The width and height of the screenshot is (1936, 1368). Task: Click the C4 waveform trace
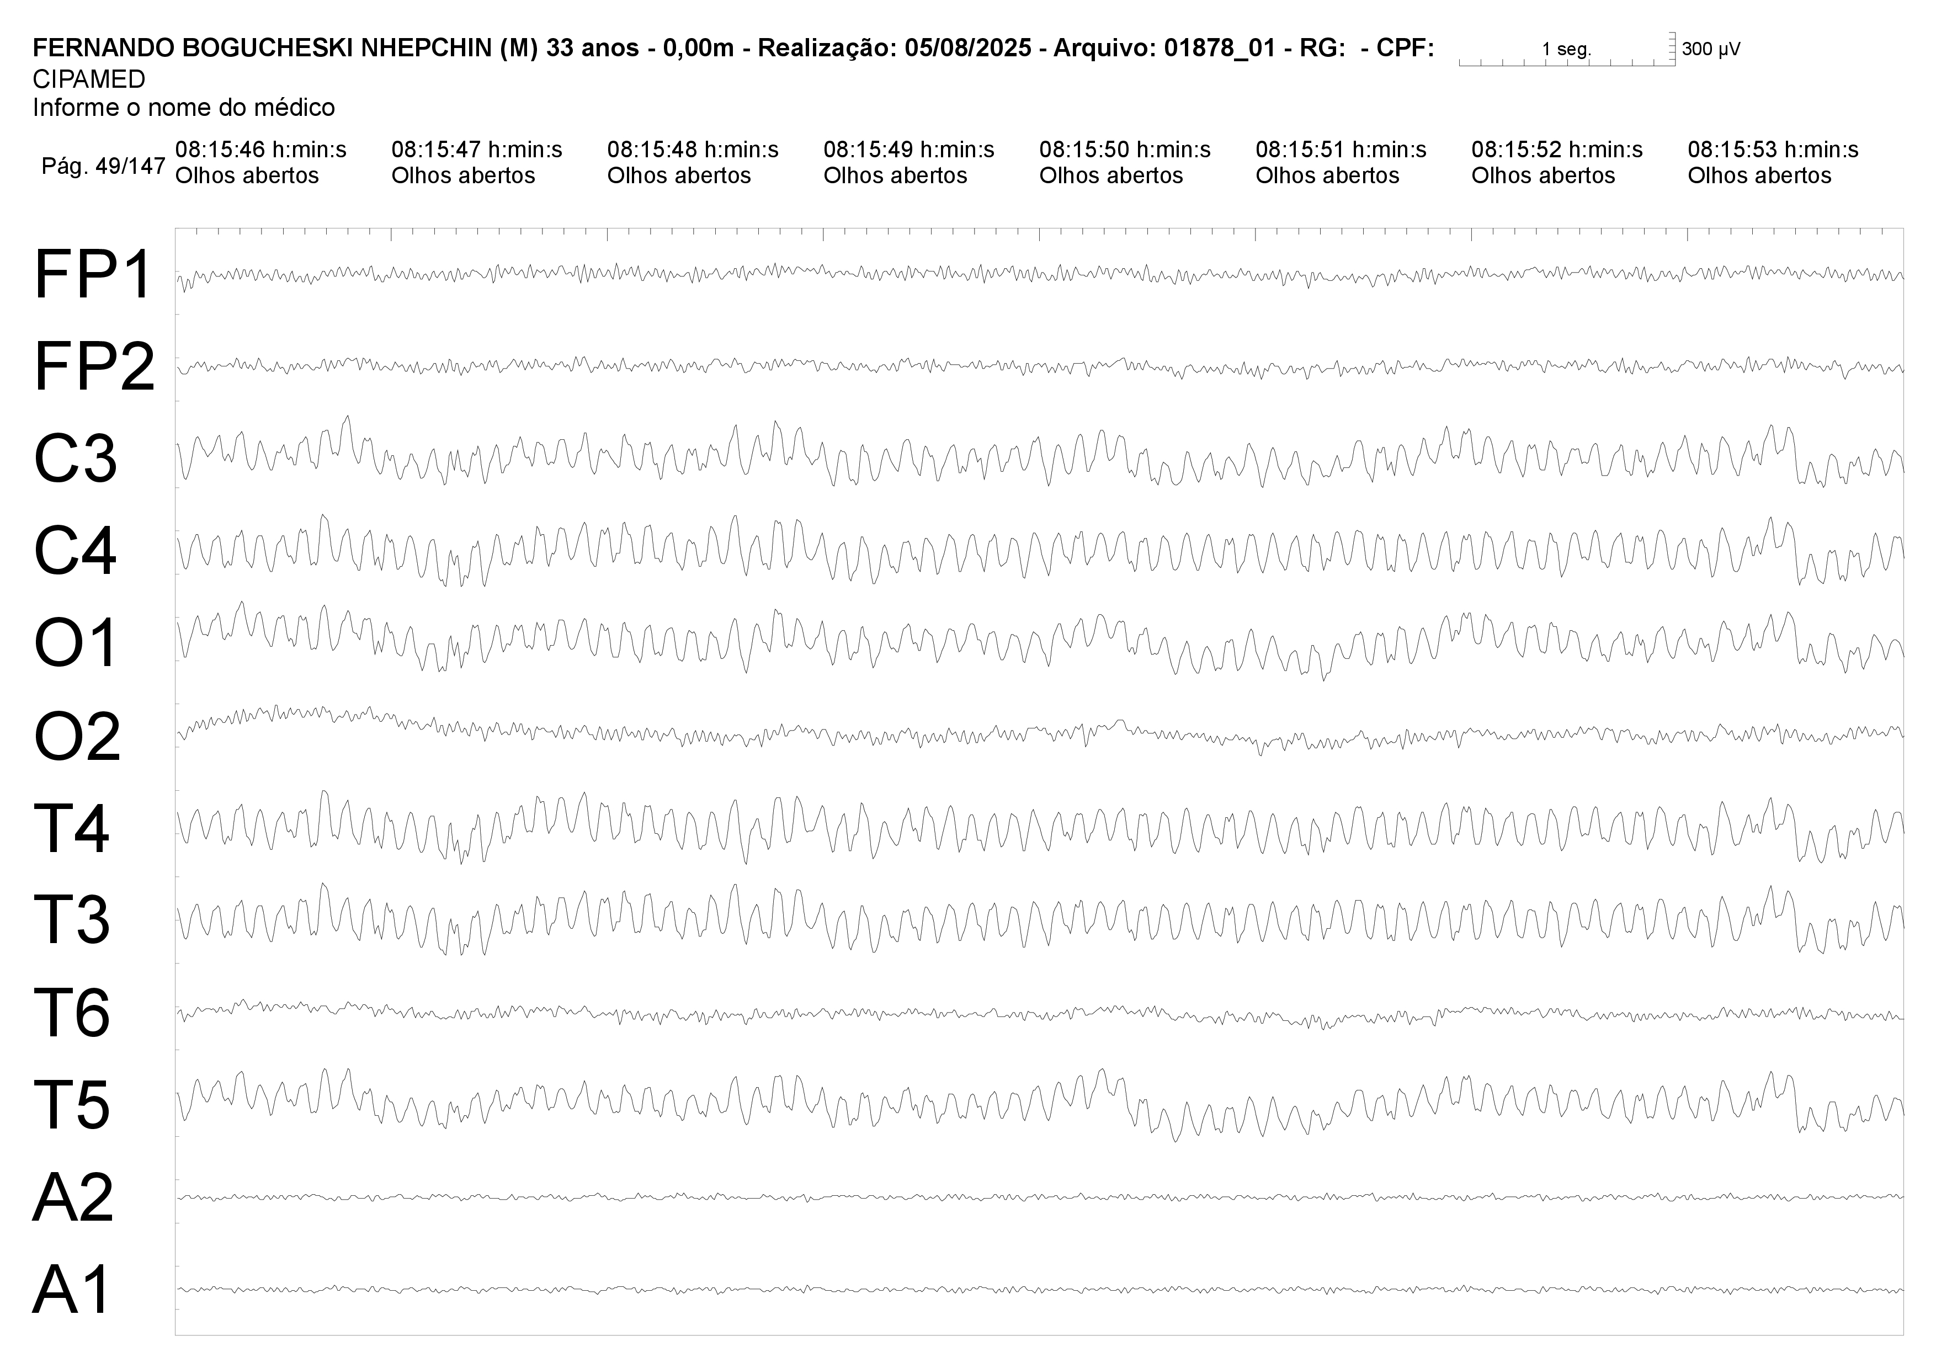pos(1040,550)
